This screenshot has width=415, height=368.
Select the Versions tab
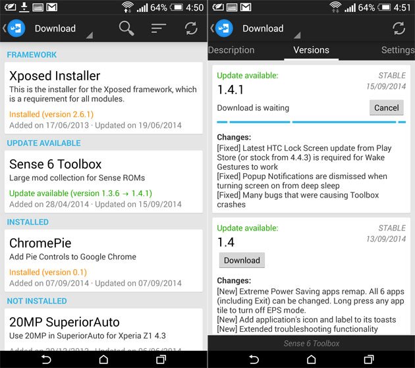[x=311, y=50]
